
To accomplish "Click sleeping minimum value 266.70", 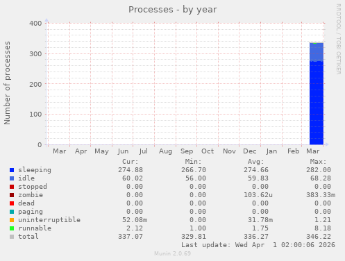I will 194,170.
